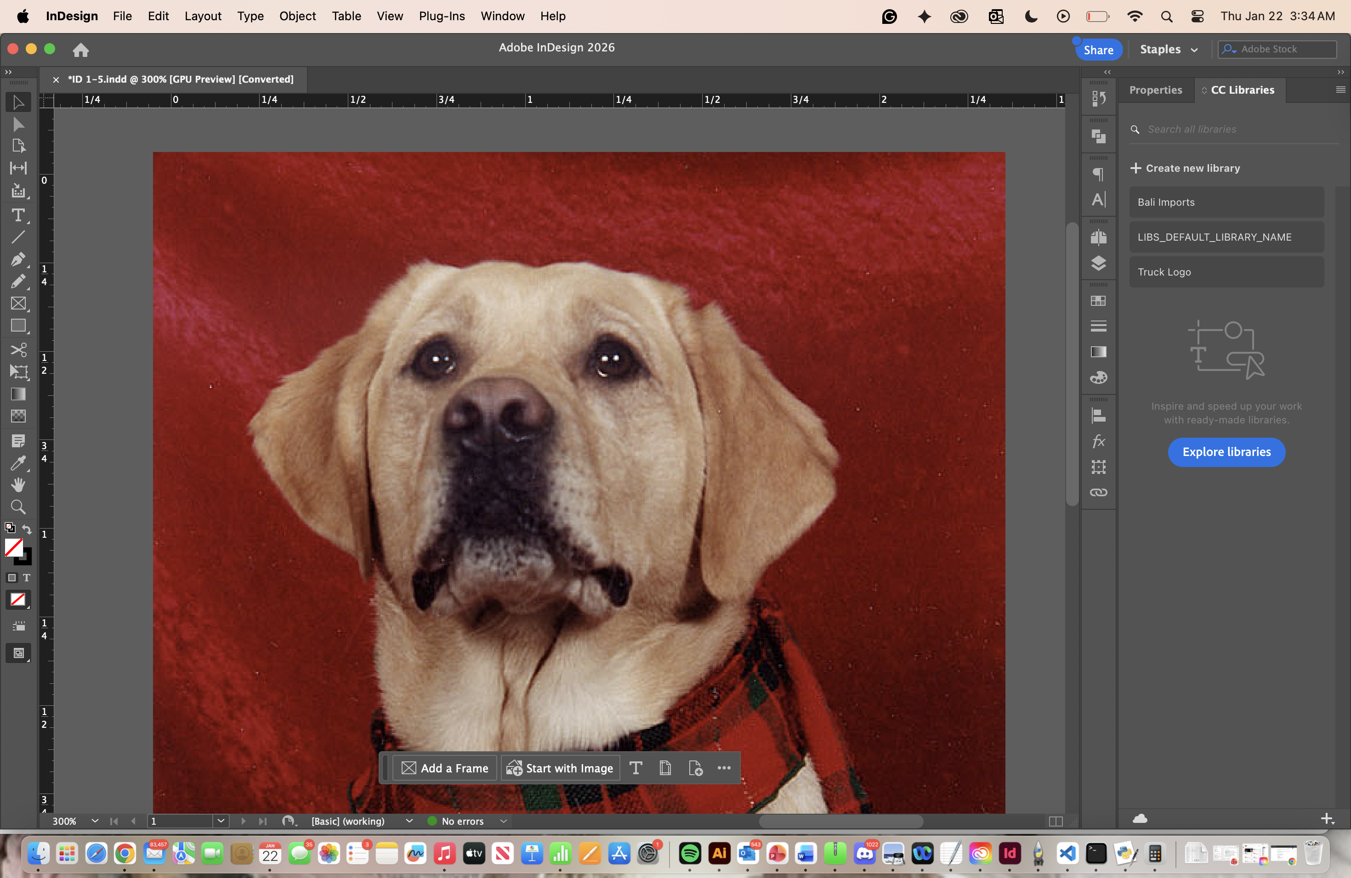The image size is (1351, 878).
Task: Click the Explore libraries button
Action: [1226, 451]
